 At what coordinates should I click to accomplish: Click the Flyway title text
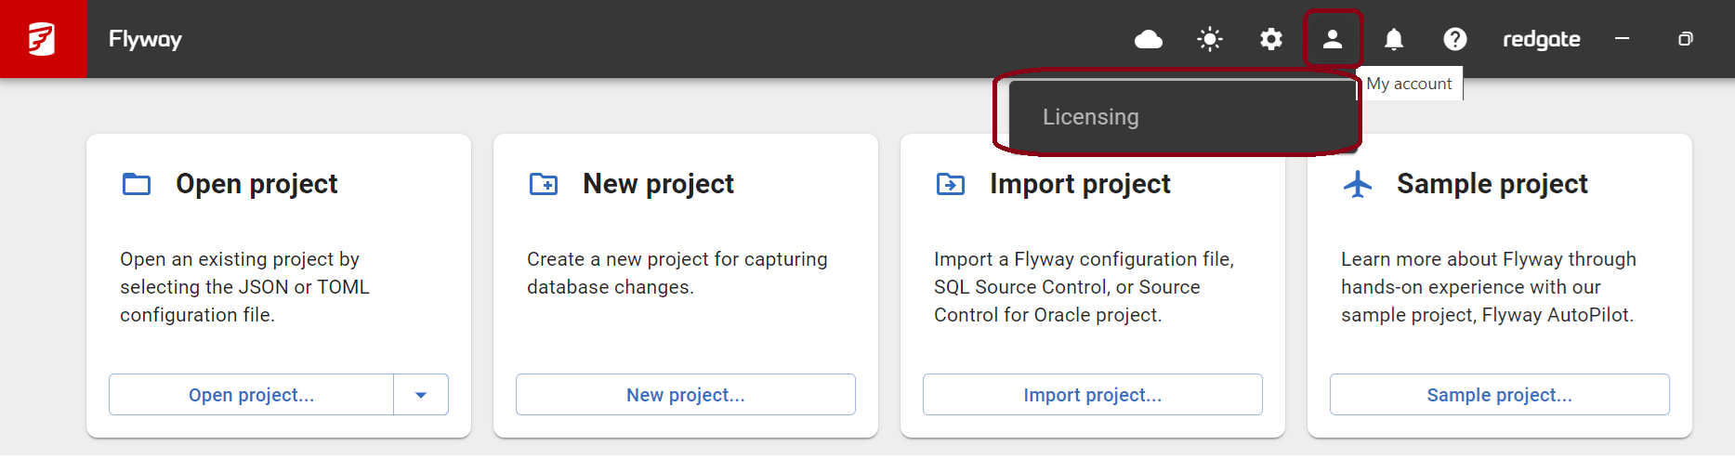(x=145, y=39)
